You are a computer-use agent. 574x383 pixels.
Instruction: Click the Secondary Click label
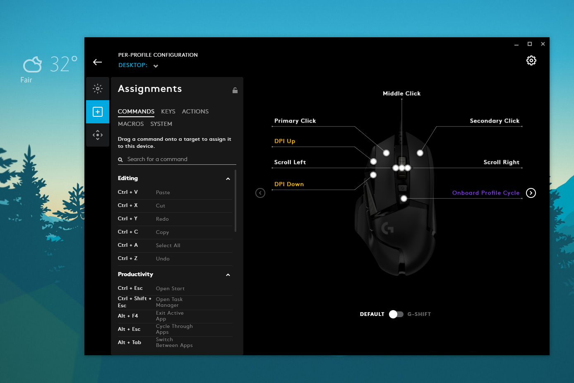click(x=495, y=121)
